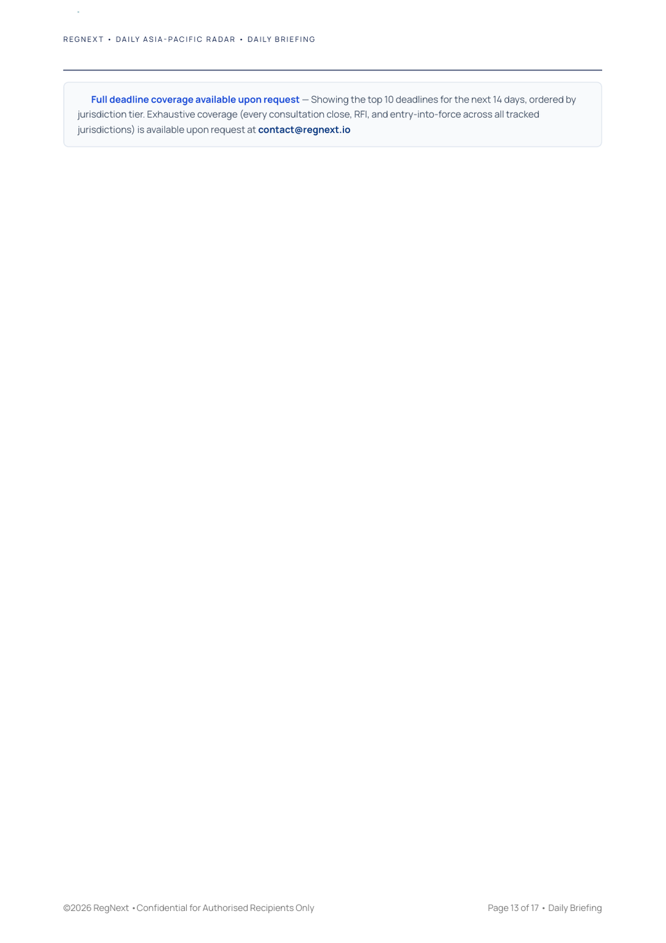Click 'DAILY BRIEFING' in the top header
The width and height of the screenshot is (666, 943).
(281, 39)
